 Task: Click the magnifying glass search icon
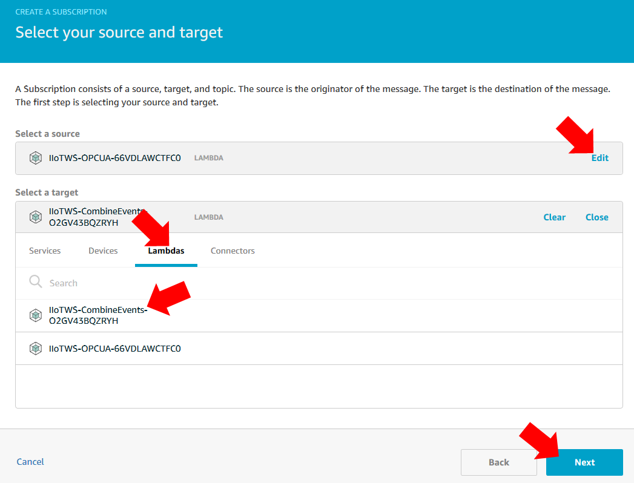36,282
